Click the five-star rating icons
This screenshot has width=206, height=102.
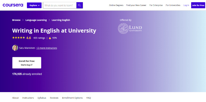tap(18, 38)
